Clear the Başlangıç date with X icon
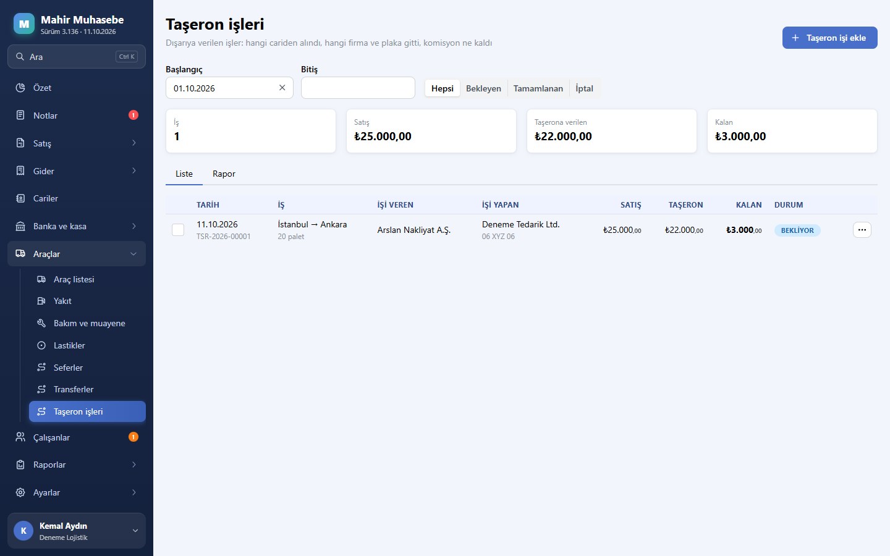Image resolution: width=890 pixels, height=556 pixels. click(282, 88)
